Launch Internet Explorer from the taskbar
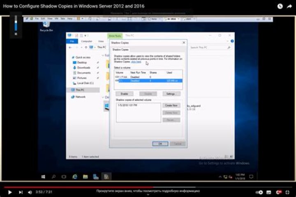Image resolution: width=296 pixels, height=197 pixels. point(75,177)
